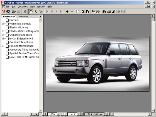Image resolution: width=156 pixels, height=117 pixels.
Task: Click status bar first page button
Action: tap(62, 114)
